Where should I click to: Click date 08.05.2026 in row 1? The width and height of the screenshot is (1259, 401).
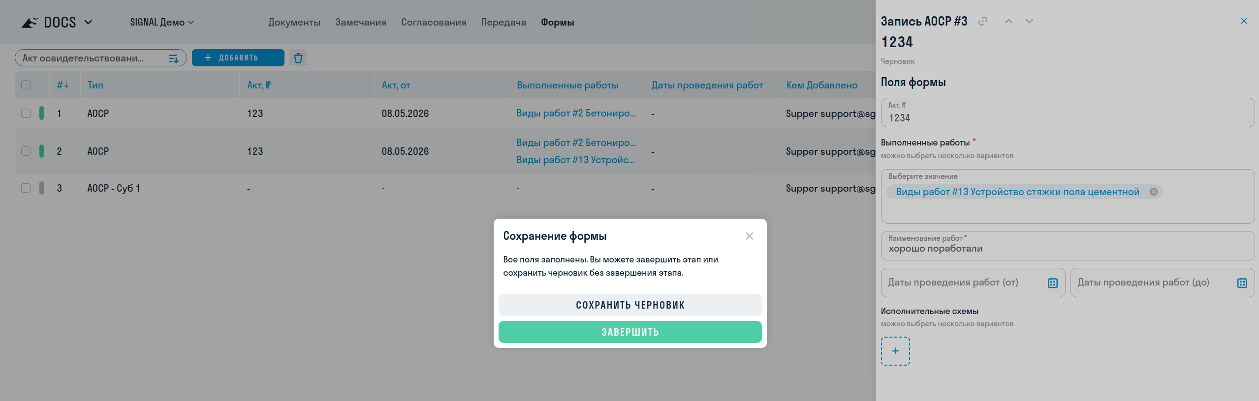pyautogui.click(x=405, y=114)
